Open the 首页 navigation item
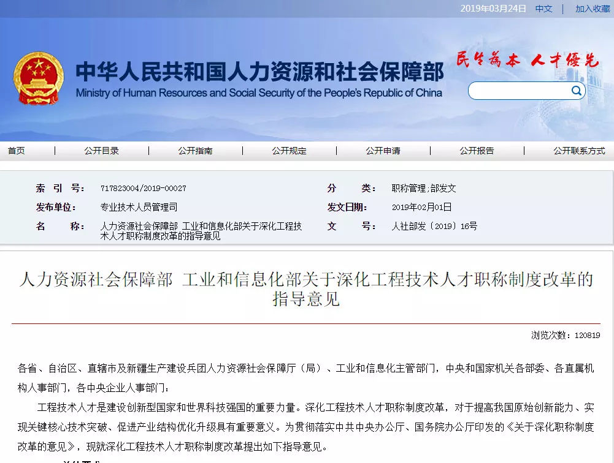This screenshot has height=463, width=614. tap(17, 151)
